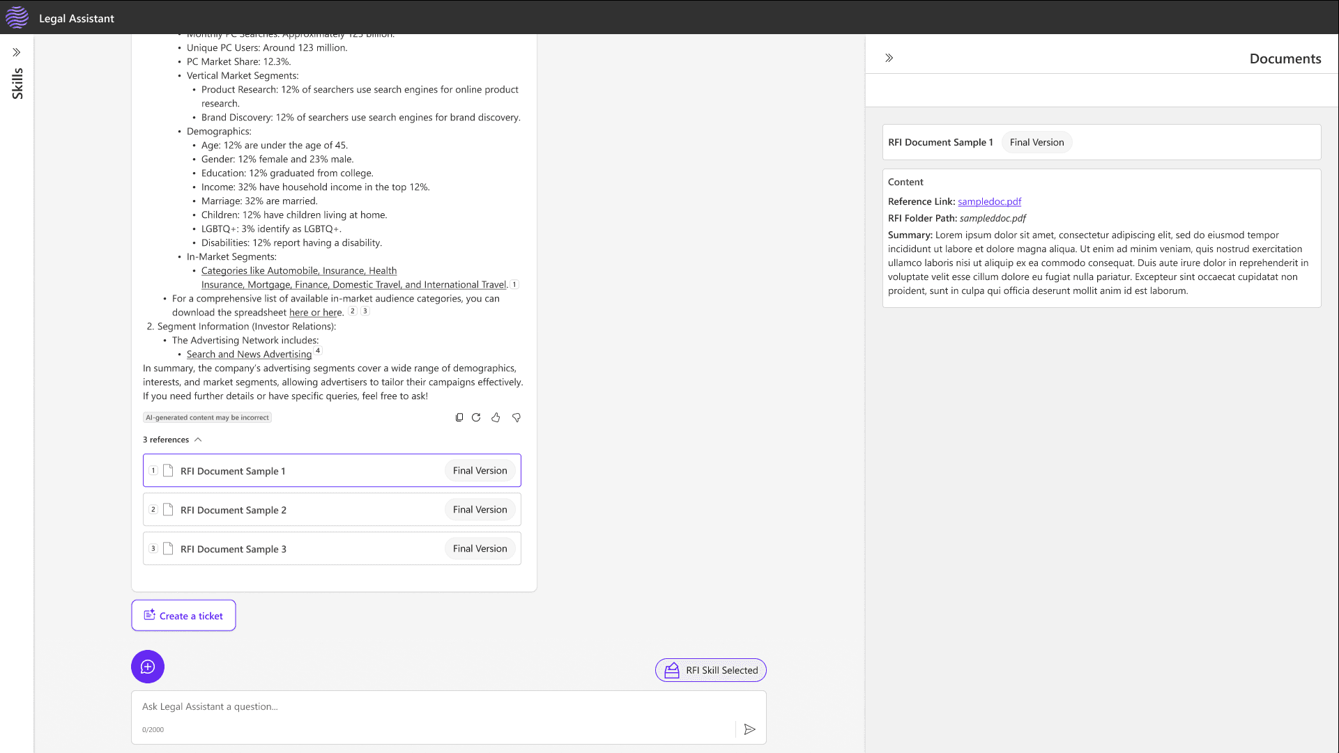Open RFI Document Sample 2 reference
Viewport: 1339px width, 753px height.
332,509
